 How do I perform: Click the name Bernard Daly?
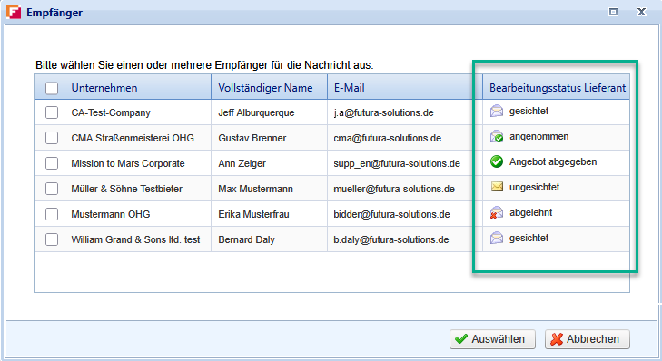point(247,239)
